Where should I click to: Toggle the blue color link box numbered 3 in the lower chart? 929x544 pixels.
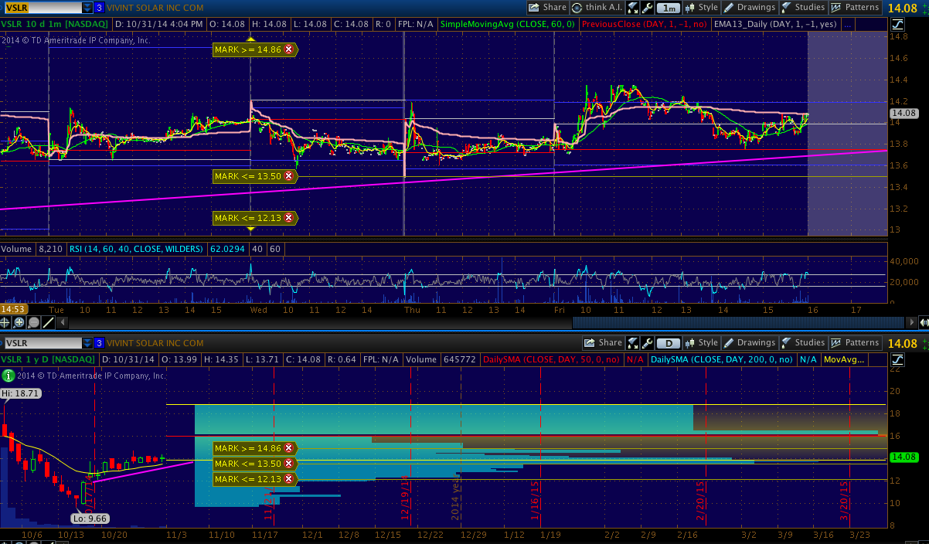click(99, 343)
